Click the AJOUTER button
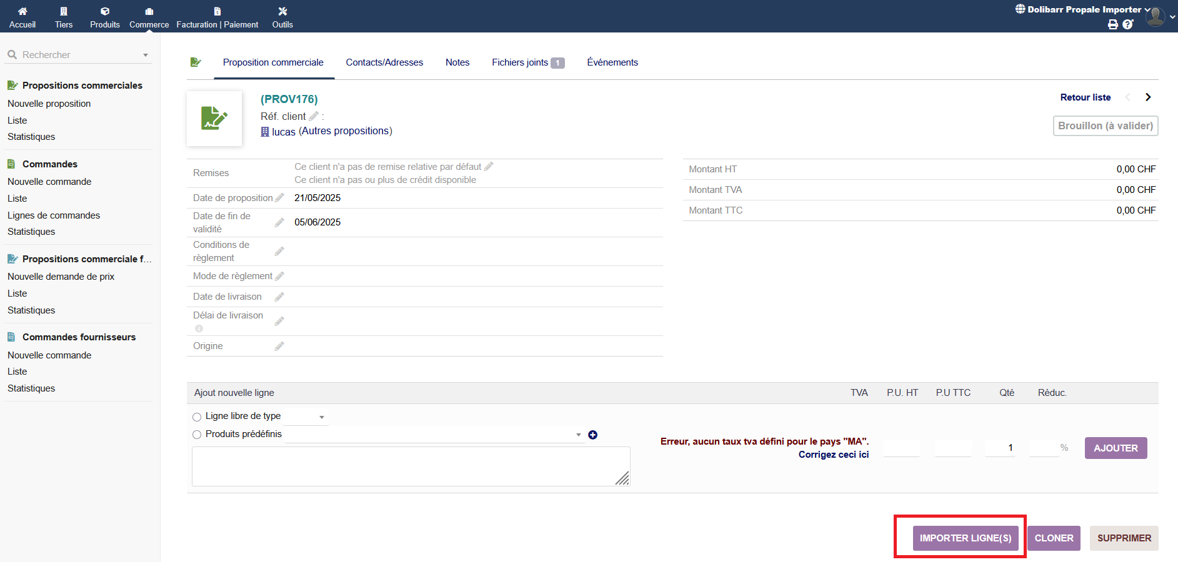 click(1116, 448)
